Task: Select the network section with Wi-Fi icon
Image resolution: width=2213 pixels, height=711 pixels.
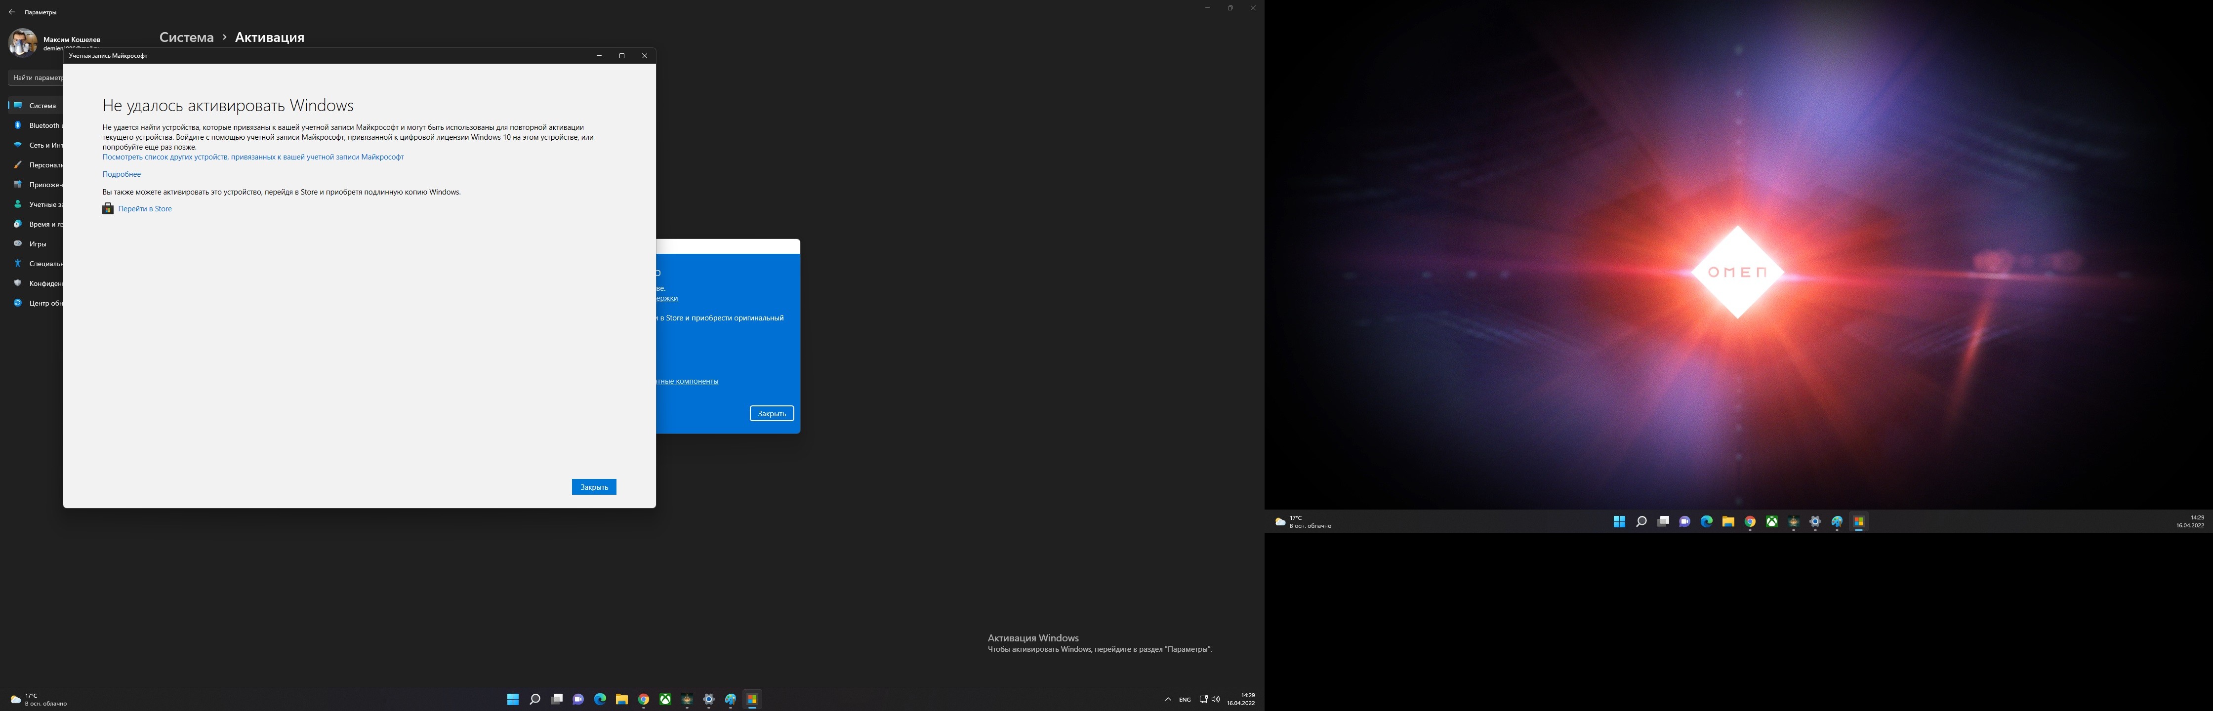Action: [35, 145]
